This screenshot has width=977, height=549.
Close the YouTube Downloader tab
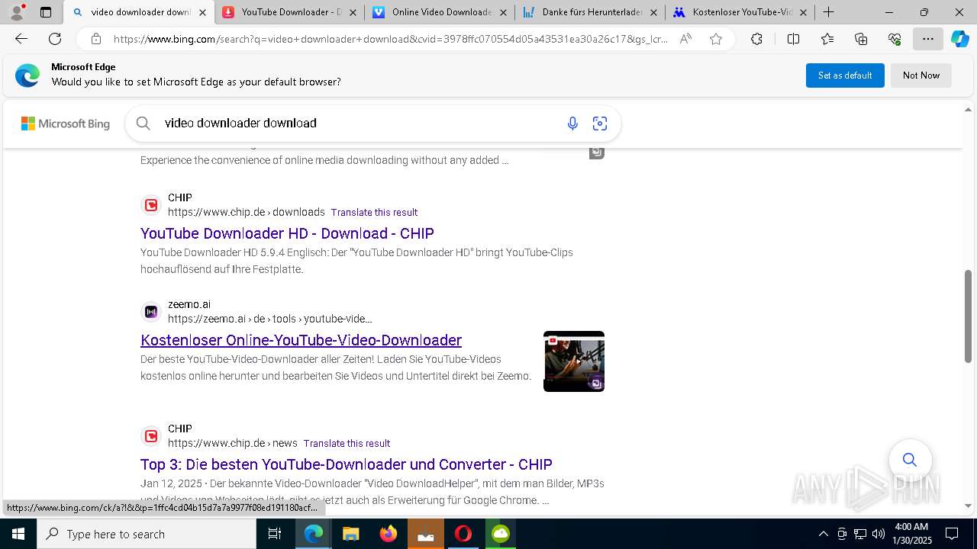353,12
